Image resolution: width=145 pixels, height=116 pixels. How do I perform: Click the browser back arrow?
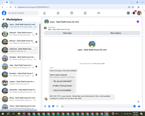tap(3, 7)
